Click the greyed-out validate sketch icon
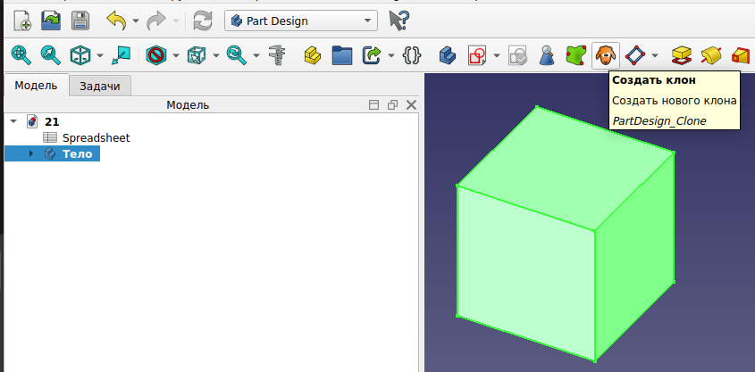Image resolution: width=755 pixels, height=372 pixels. coord(517,55)
